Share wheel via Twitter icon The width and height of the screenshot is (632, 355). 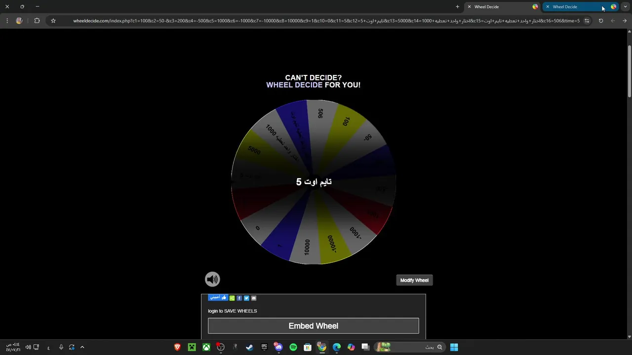[x=246, y=298]
